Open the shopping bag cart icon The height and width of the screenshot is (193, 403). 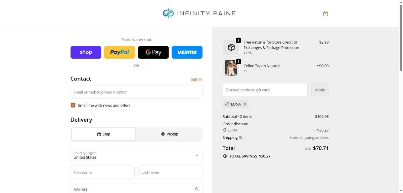coord(325,13)
